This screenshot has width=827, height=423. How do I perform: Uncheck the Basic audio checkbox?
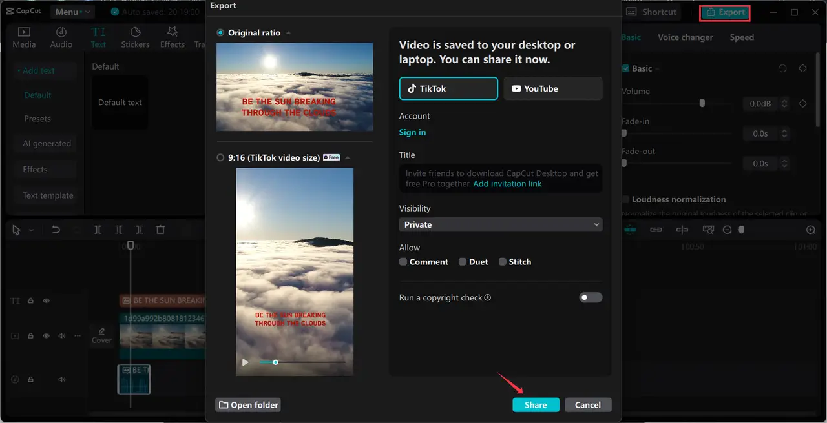(x=625, y=68)
